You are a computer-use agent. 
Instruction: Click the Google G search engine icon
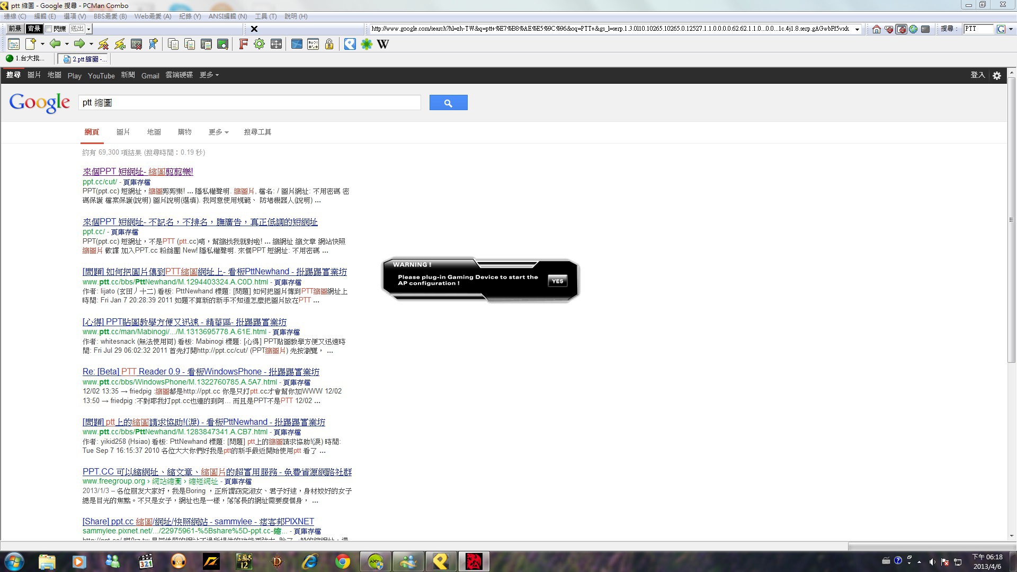pos(1001,29)
